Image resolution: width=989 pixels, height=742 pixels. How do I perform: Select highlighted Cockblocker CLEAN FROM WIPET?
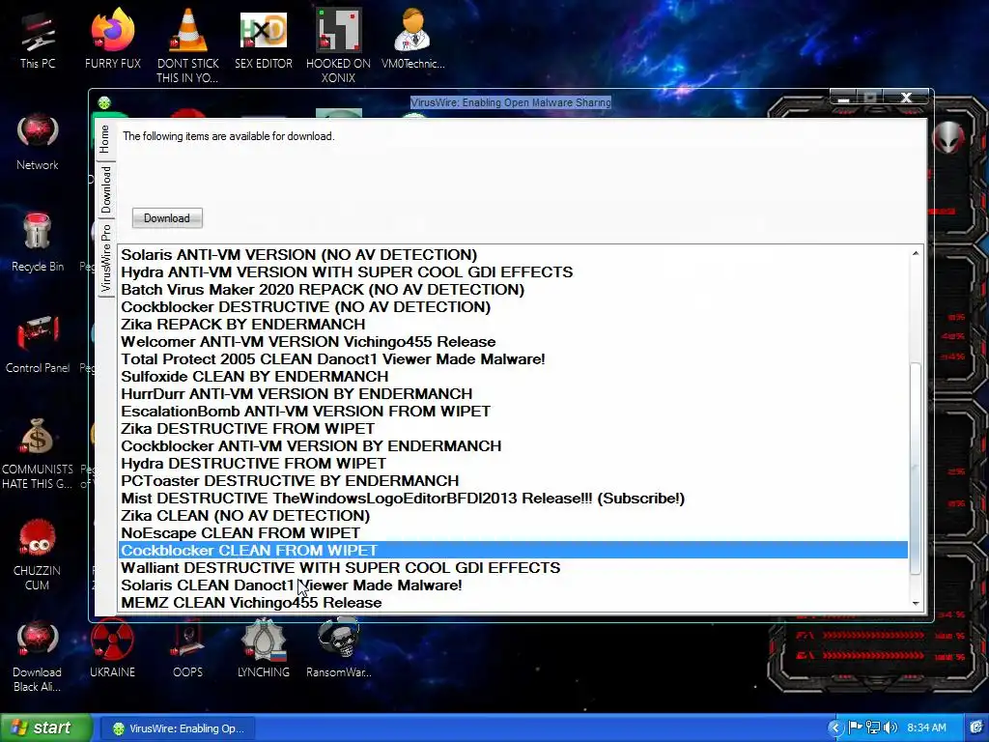click(x=514, y=550)
